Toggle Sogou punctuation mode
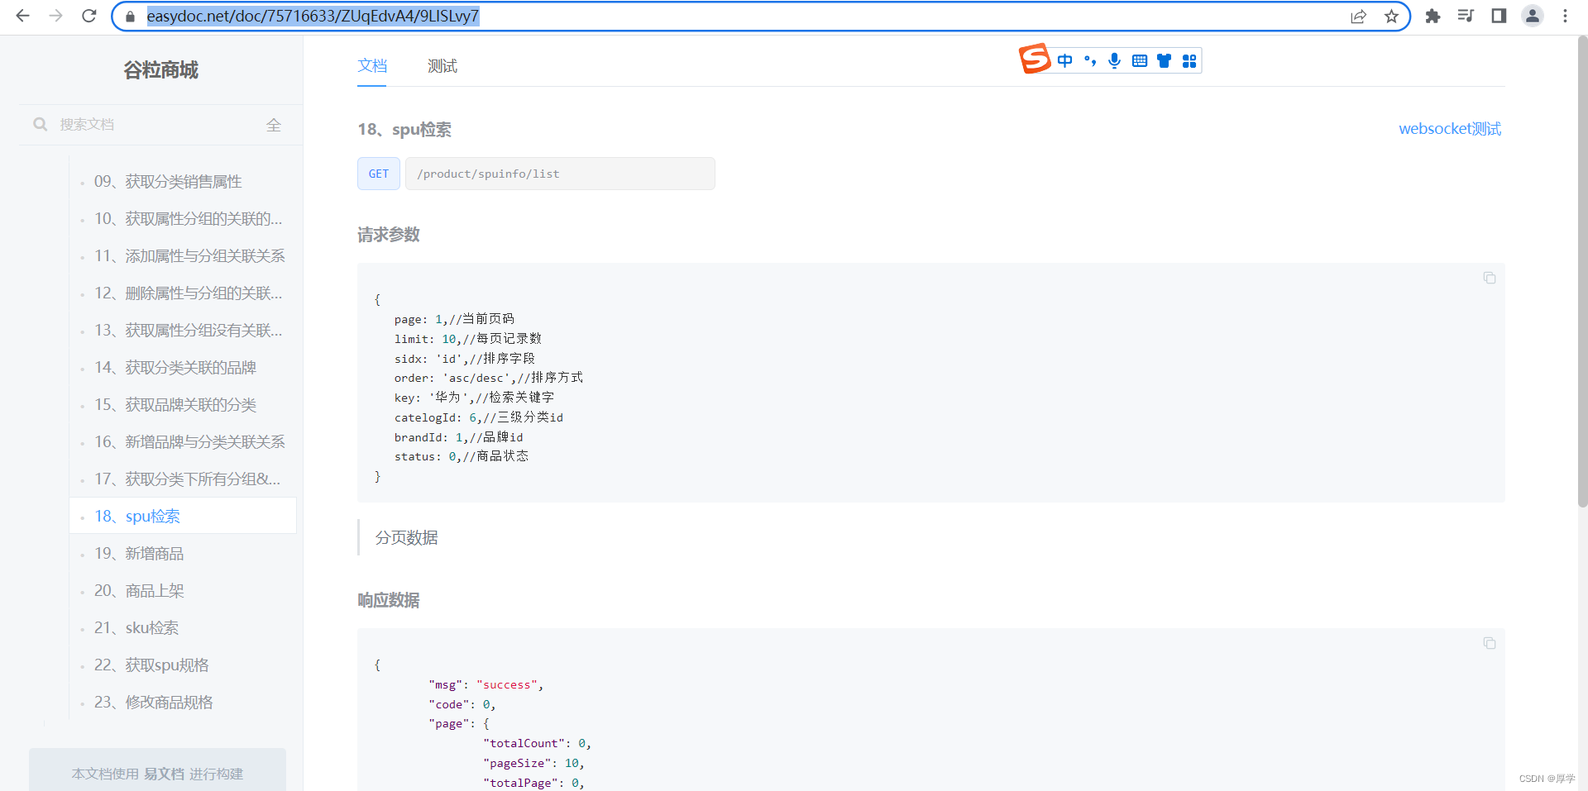 [x=1090, y=60]
